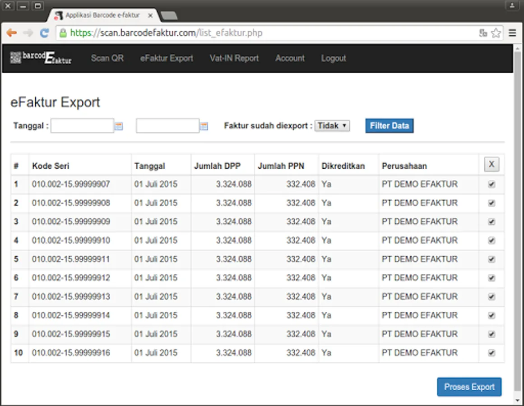Viewport: 524px width, 406px height.
Task: Click kode seri 010.002-15.99999907
Action: click(x=71, y=185)
